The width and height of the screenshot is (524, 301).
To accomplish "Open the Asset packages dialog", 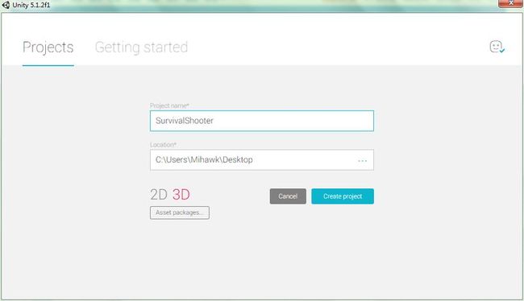I will (x=180, y=212).
